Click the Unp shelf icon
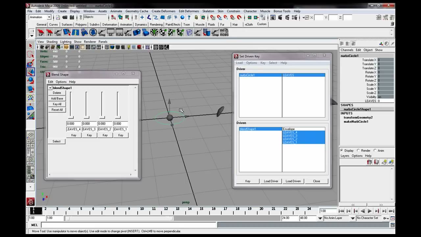The height and width of the screenshot is (237, 421). pos(215,32)
